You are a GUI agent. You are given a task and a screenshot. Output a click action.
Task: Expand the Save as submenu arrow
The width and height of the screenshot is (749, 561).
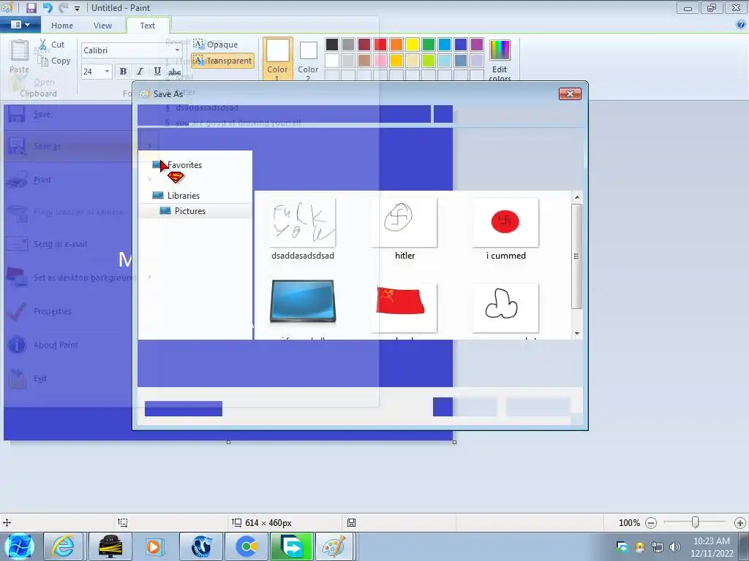(x=149, y=146)
